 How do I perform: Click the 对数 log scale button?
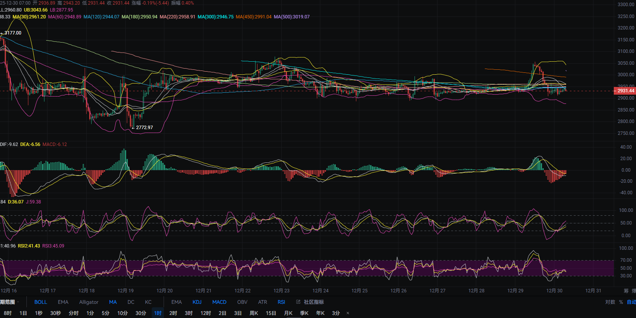pos(610,302)
